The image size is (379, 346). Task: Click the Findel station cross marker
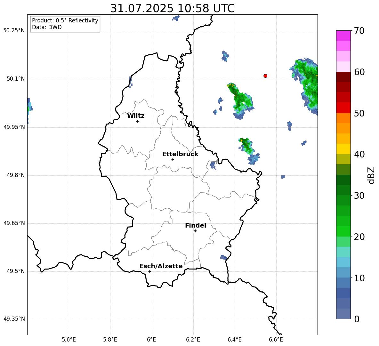coord(195,231)
